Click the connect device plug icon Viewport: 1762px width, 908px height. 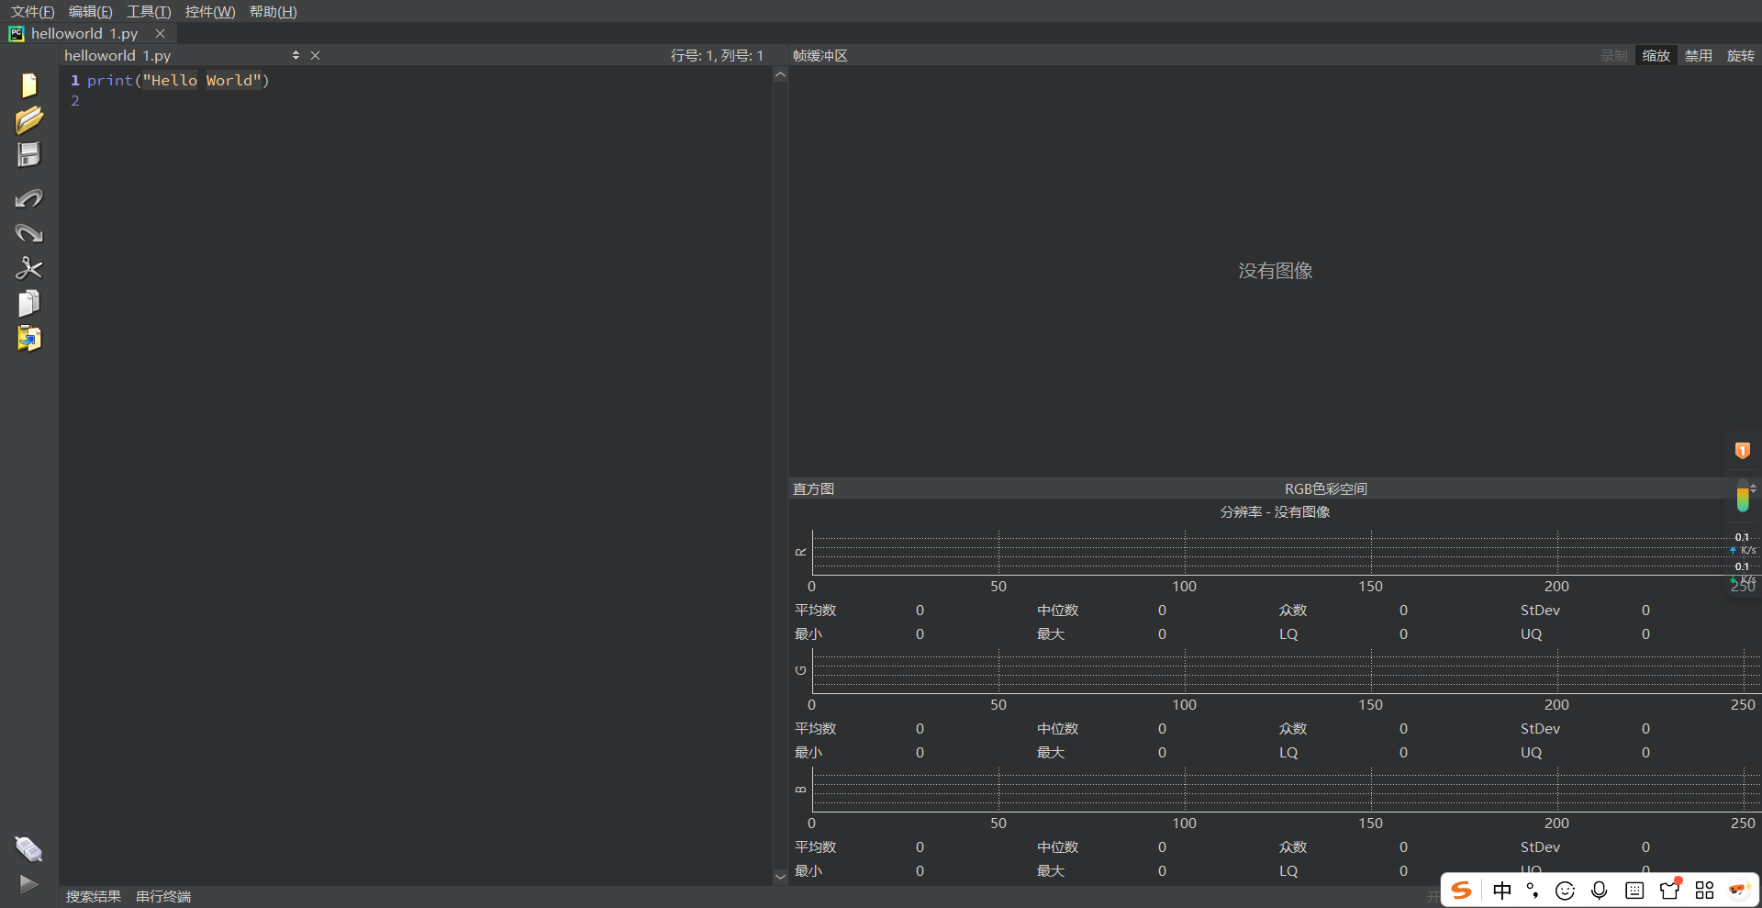[28, 849]
